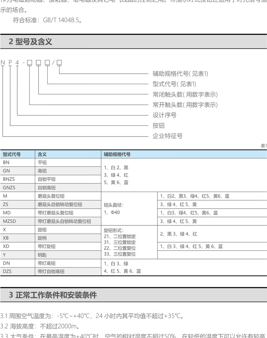Click the '3 正常工作条件和安装条件' section heading
Image resolution: width=267 pixels, height=338 pixels.
click(x=53, y=295)
